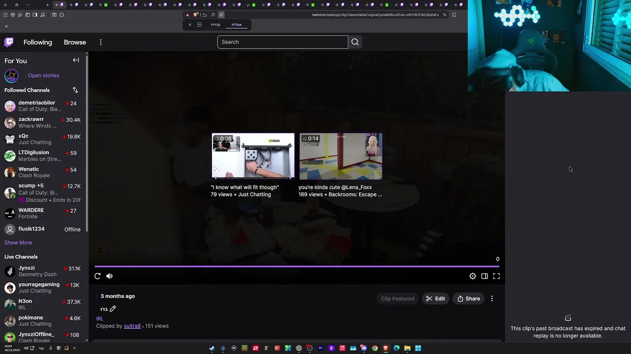
Task: Expand Show More followed channels
Action: click(x=18, y=242)
